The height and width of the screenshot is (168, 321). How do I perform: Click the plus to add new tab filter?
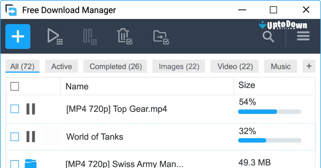309,66
